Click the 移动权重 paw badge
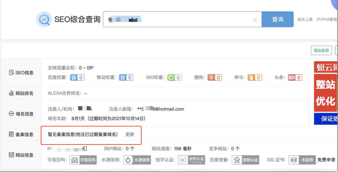 pos(126,77)
